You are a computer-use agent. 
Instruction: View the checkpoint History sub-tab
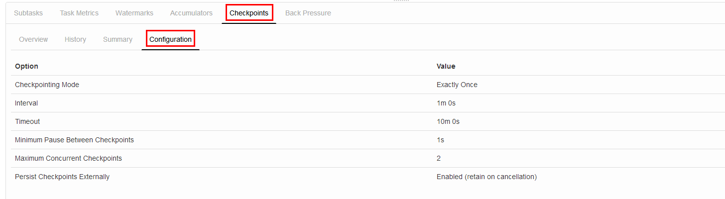75,39
